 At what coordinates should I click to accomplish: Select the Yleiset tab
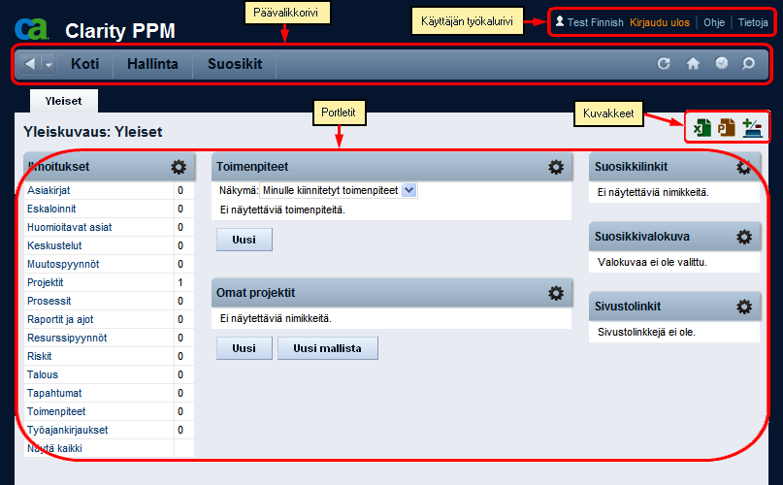(x=63, y=101)
